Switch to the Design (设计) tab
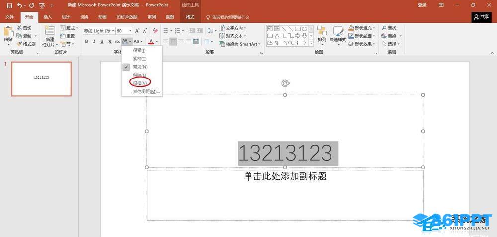The image size is (497, 237). [66, 17]
